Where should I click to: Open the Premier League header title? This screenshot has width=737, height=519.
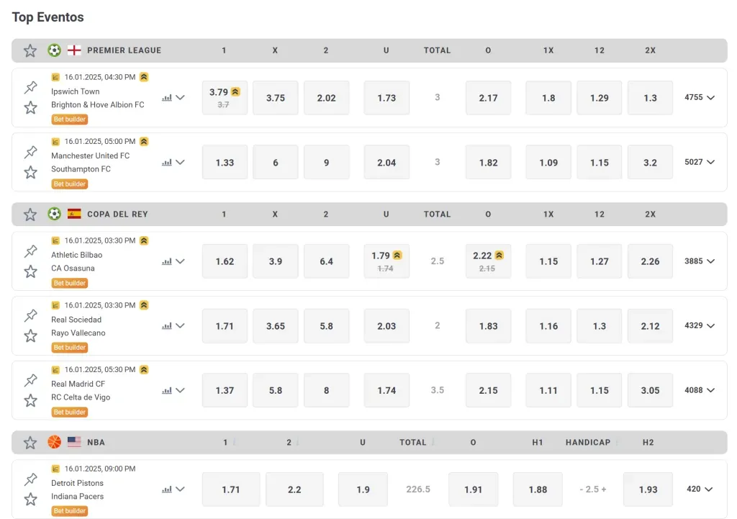tap(124, 50)
